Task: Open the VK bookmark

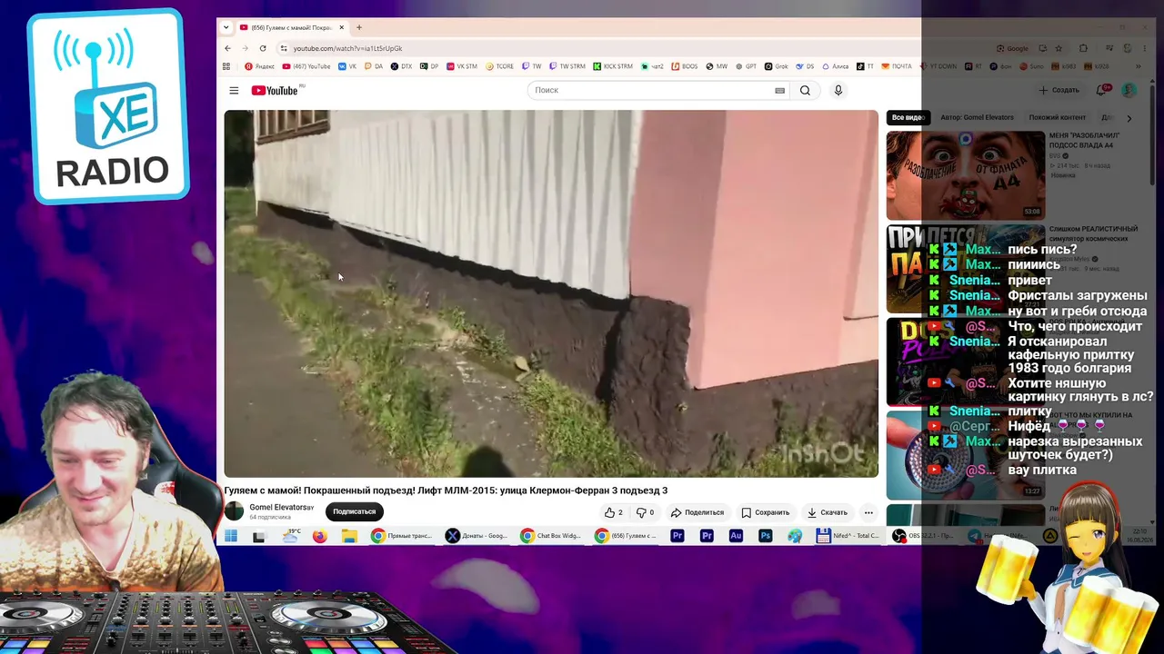Action: [x=347, y=66]
